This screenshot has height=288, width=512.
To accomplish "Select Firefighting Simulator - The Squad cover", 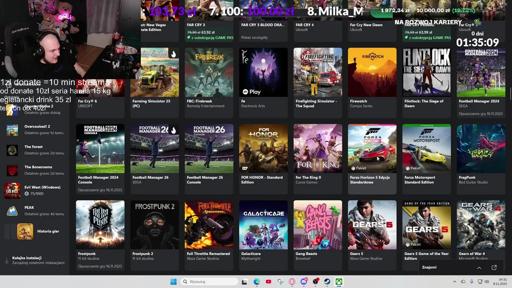I will [318, 72].
